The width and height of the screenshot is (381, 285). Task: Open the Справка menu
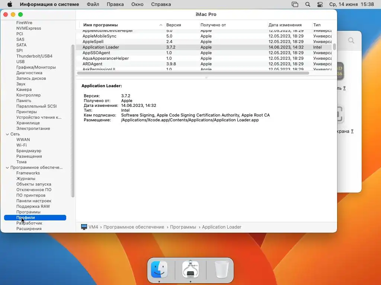(161, 4)
